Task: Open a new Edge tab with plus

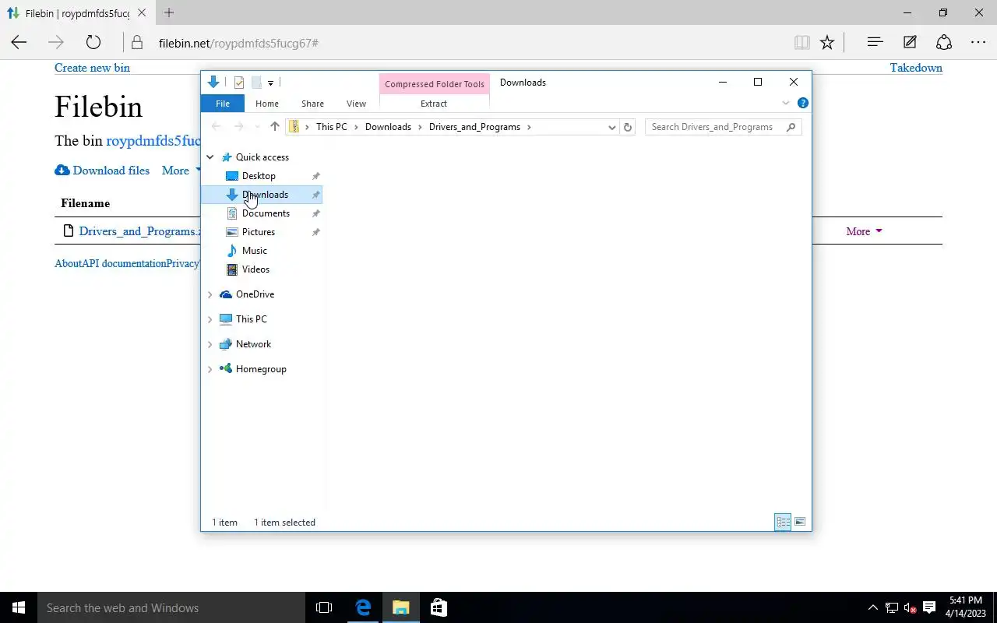Action: click(x=169, y=12)
